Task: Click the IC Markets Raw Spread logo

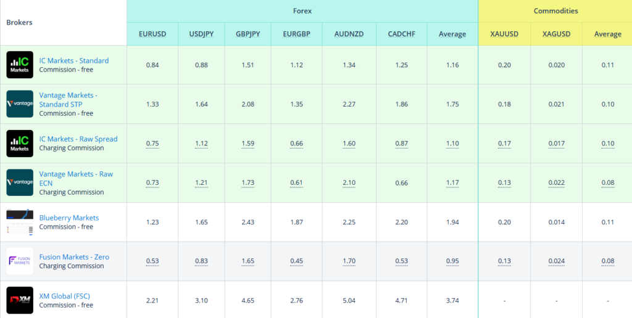Action: 20,144
